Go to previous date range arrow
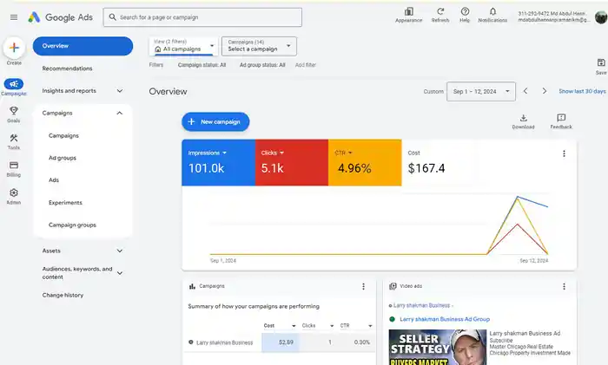The height and width of the screenshot is (365, 608). tap(525, 91)
